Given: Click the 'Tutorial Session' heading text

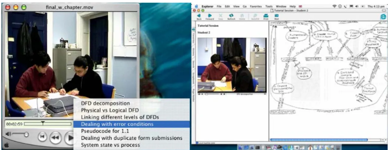Looking at the screenshot, I should point(208,26).
